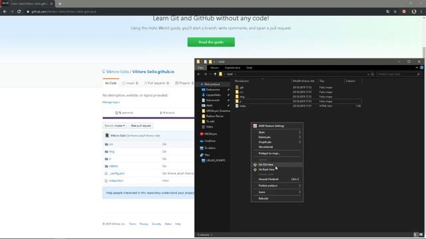426x239 pixels.
Task: Click Explorer back arrow navigation icon
Action: [199, 74]
